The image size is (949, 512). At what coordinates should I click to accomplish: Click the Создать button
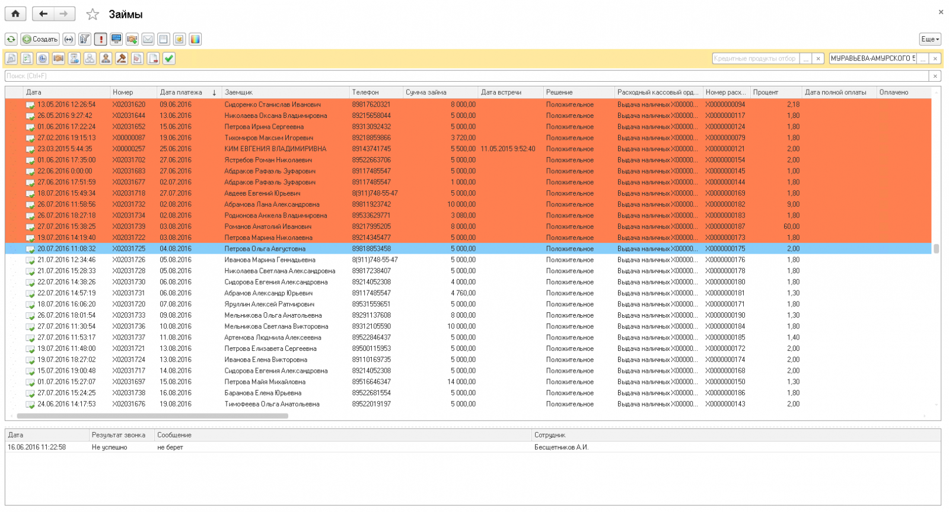point(40,39)
